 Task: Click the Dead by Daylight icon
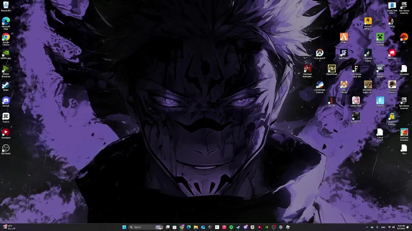tap(380, 71)
